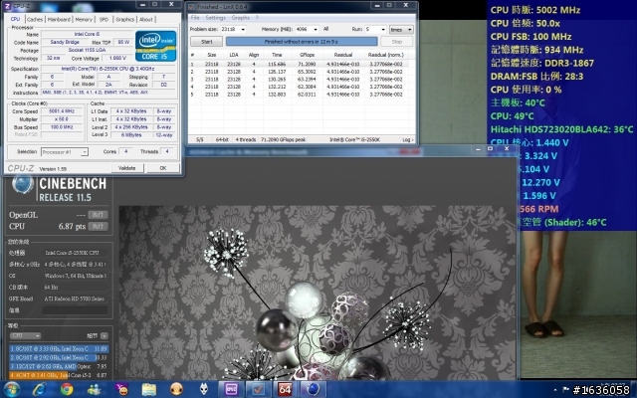Image resolution: width=637 pixels, height=398 pixels.
Task: Expand the Problem size dropdown in LinX
Action: pos(243,29)
